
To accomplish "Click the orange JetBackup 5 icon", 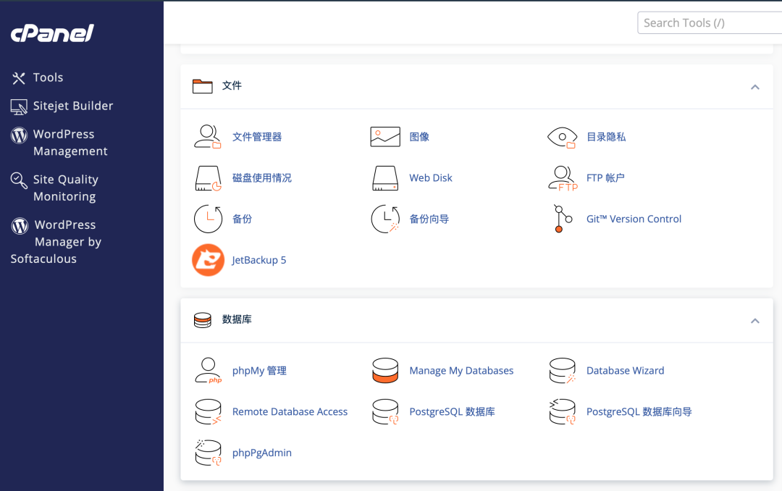I will [x=208, y=260].
